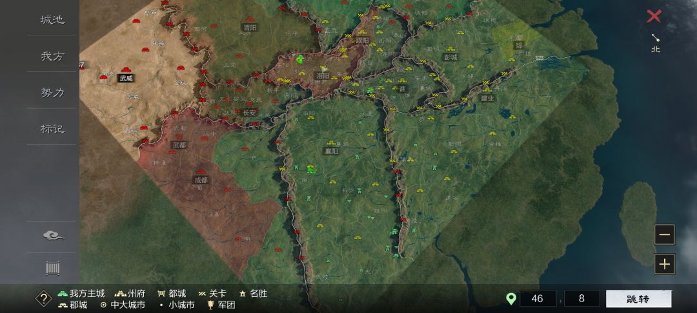This screenshot has height=313, width=697.
Task: Select 武都 city label on map
Action: (179, 145)
